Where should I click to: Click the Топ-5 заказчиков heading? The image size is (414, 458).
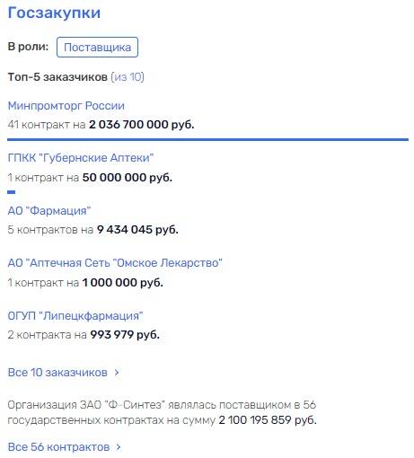57,77
